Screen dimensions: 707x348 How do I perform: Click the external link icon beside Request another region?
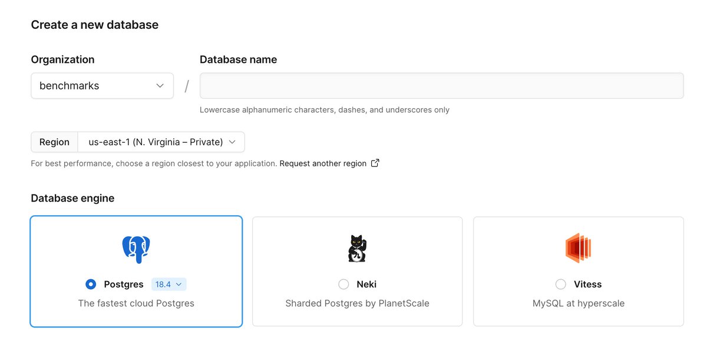click(x=375, y=163)
